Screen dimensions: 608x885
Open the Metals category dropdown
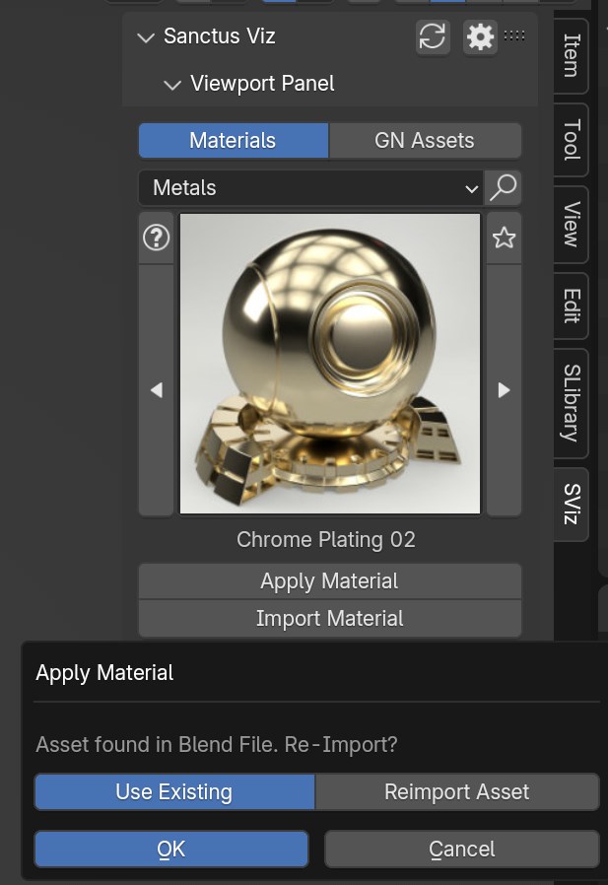[x=310, y=187]
